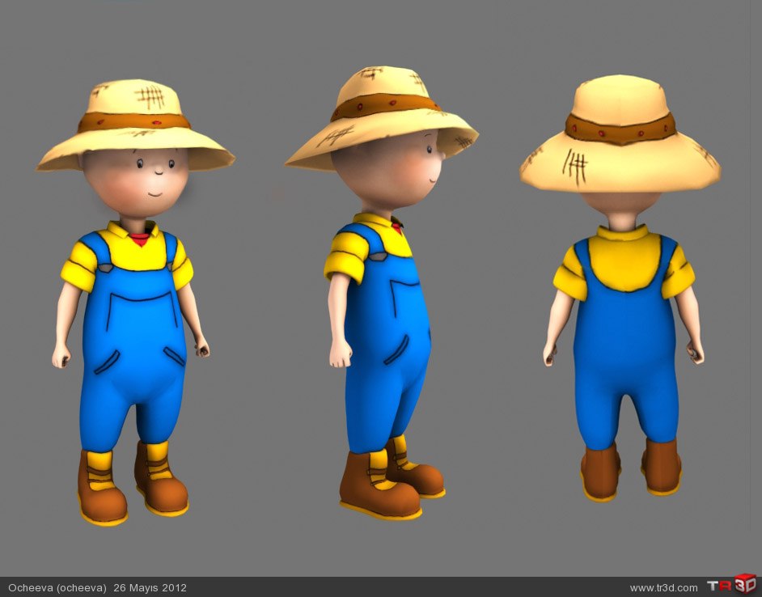Click the www.tr3d.com website link

coord(663,588)
